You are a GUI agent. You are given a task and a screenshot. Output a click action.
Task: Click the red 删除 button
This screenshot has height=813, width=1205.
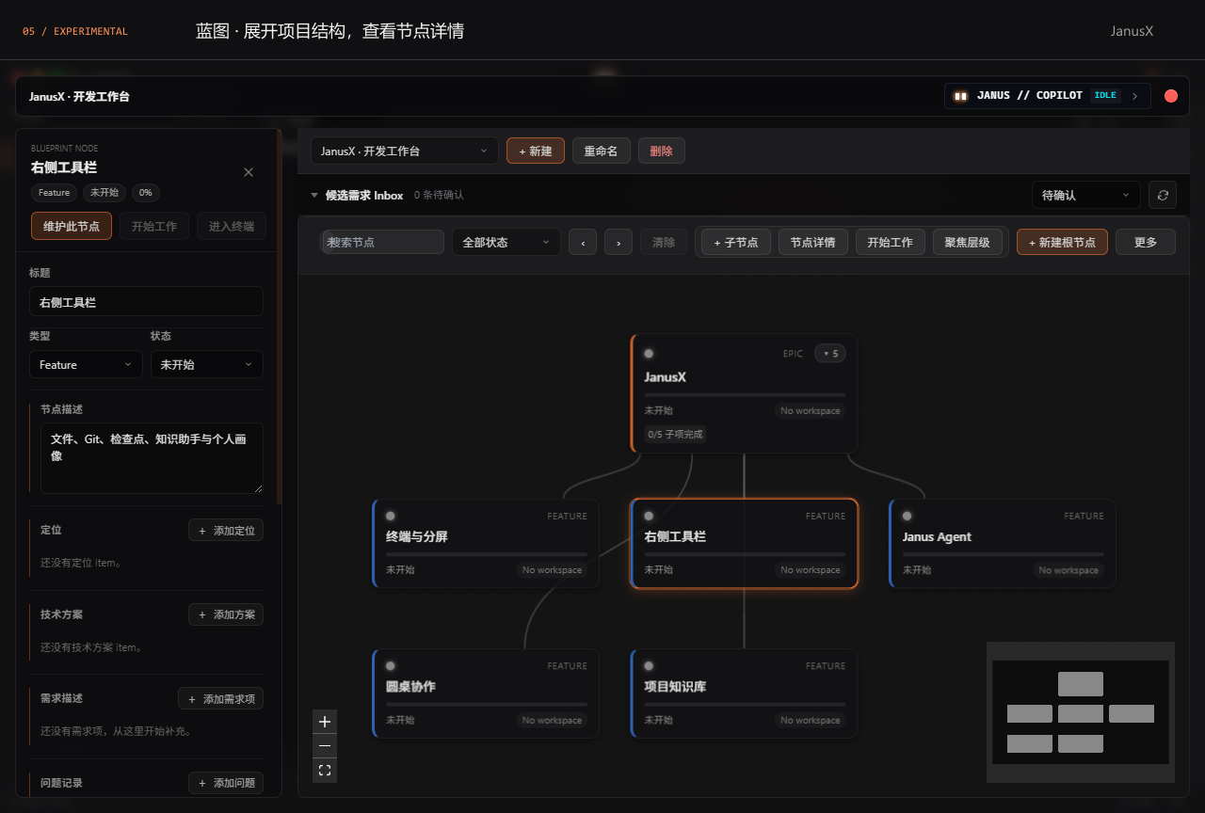click(662, 151)
